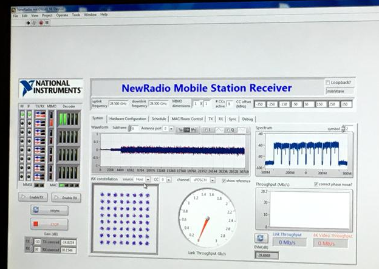This screenshot has height=269, width=379.
Task: Open the Tools menu
Action: point(76,15)
